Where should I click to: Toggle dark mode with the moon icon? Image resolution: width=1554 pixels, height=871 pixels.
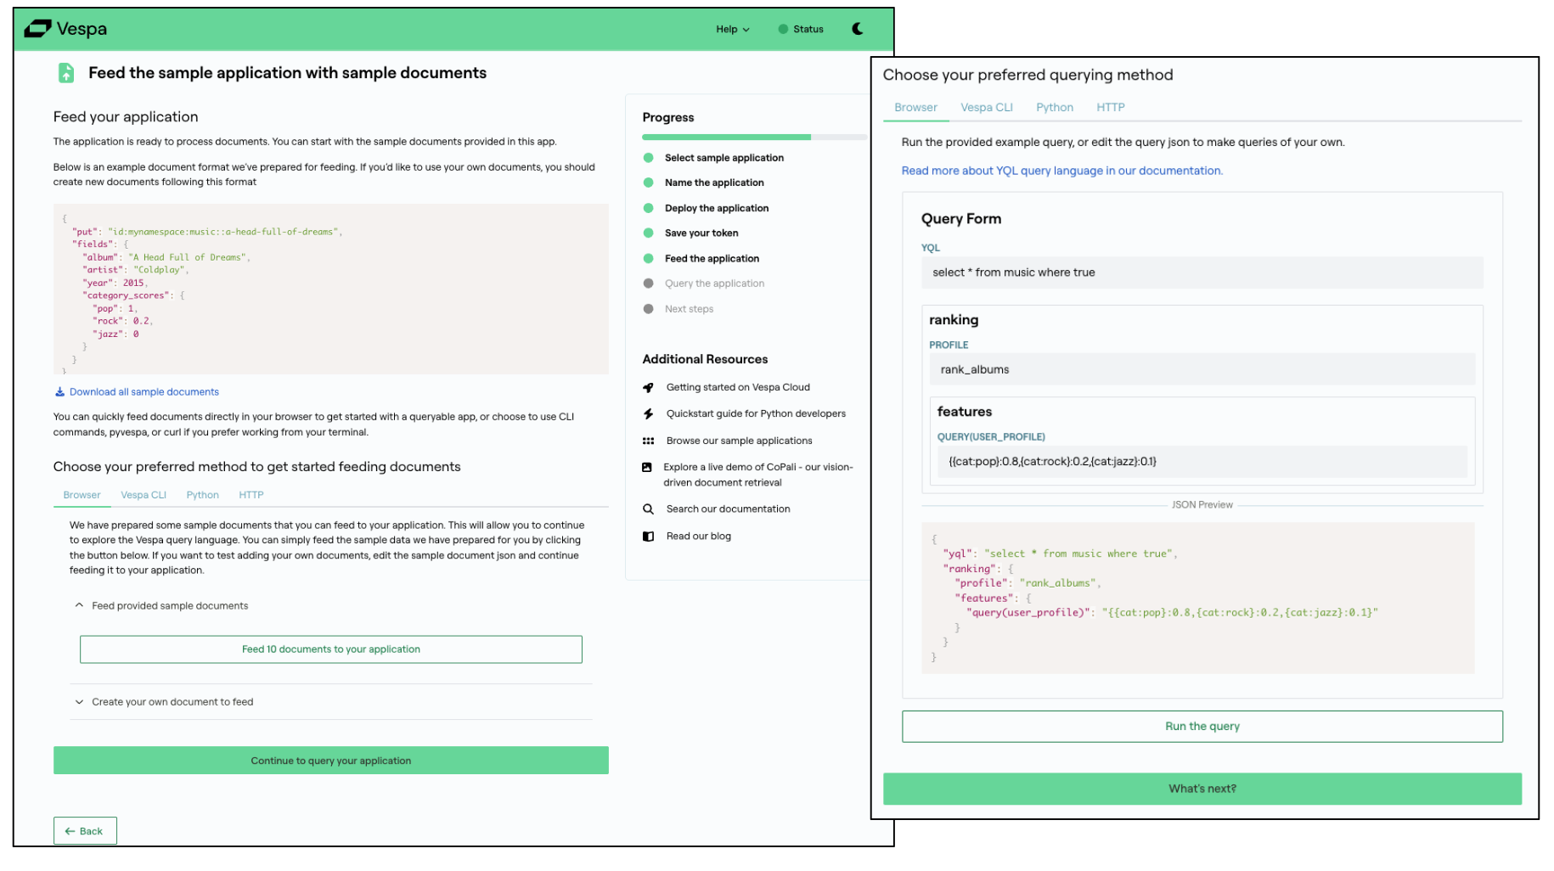tap(857, 28)
